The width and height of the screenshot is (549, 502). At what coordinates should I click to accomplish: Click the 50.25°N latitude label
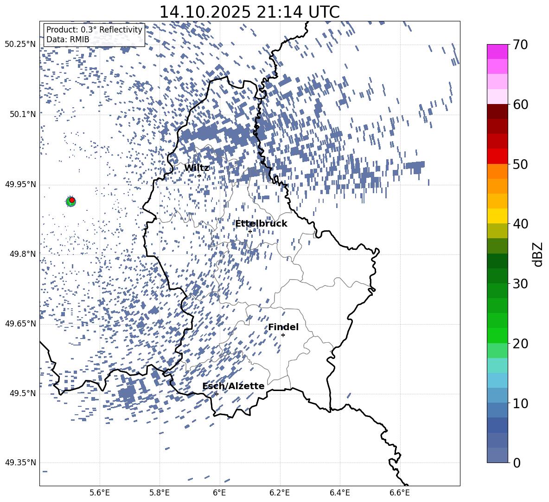point(20,45)
